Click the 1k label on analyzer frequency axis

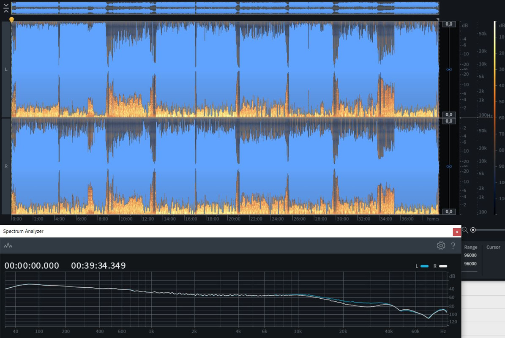pyautogui.click(x=151, y=331)
